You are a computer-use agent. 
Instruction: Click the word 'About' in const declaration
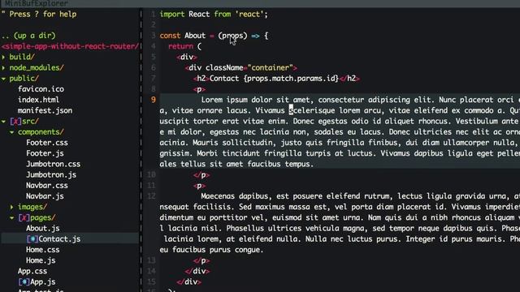point(195,36)
